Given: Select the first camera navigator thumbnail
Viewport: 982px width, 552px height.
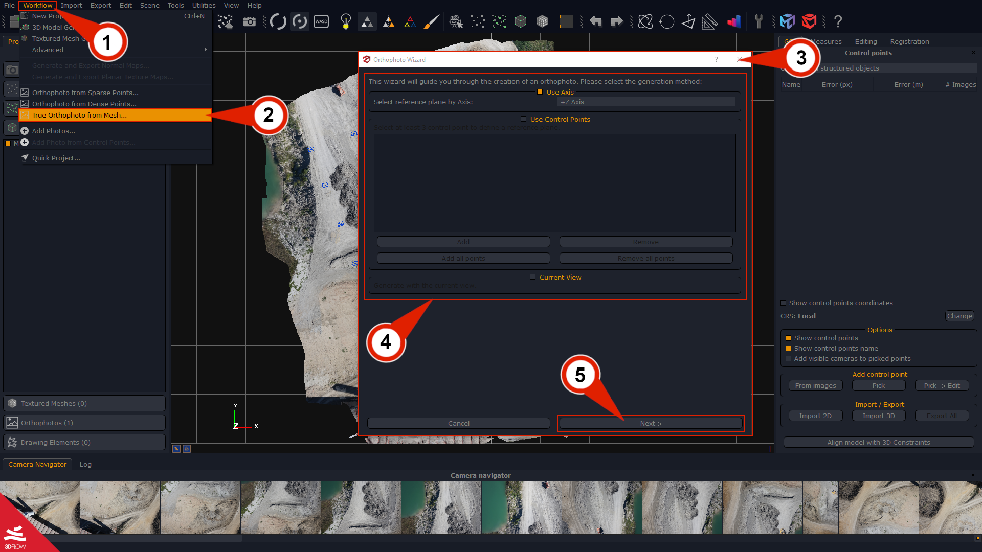Looking at the screenshot, I should click(x=40, y=508).
